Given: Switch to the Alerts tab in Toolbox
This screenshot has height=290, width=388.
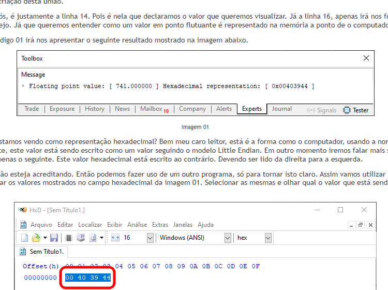Looking at the screenshot, I should pyautogui.click(x=224, y=109).
